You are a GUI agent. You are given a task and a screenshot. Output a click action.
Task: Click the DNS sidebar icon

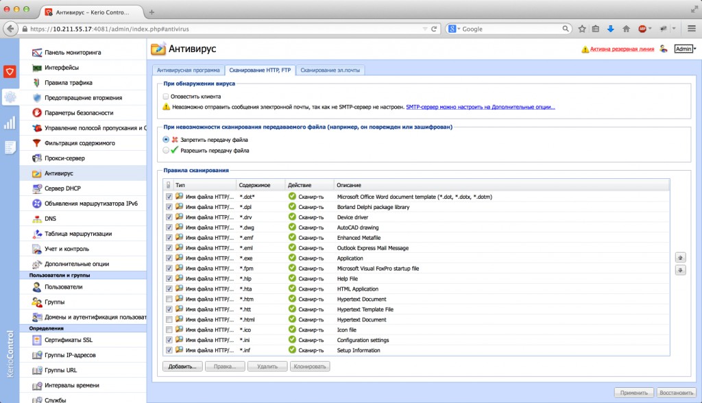pyautogui.click(x=37, y=219)
